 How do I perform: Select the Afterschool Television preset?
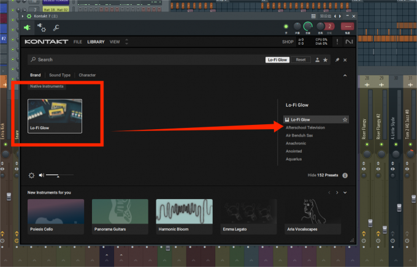coord(305,127)
